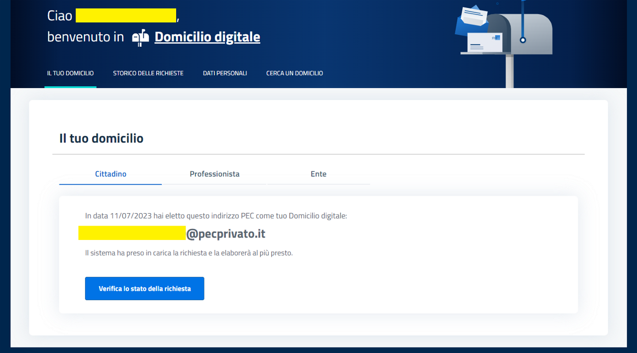Click the 'Il sistema ha preso in carica' message
This screenshot has width=637, height=353.
(x=189, y=253)
